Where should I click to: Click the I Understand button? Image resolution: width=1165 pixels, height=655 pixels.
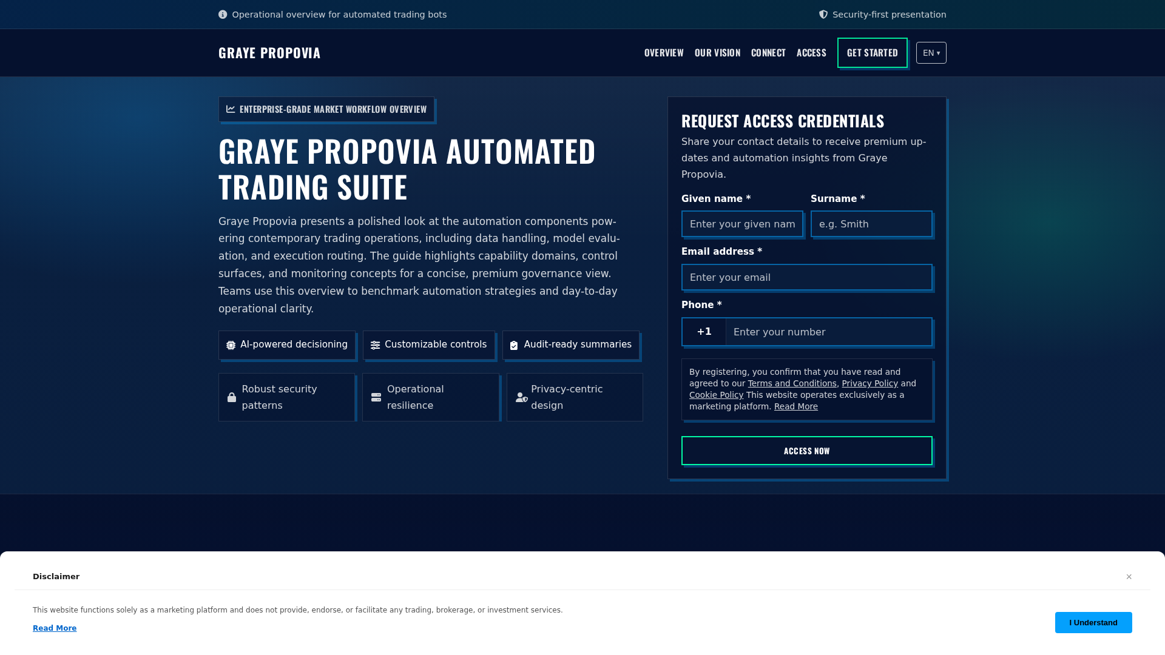click(1093, 622)
